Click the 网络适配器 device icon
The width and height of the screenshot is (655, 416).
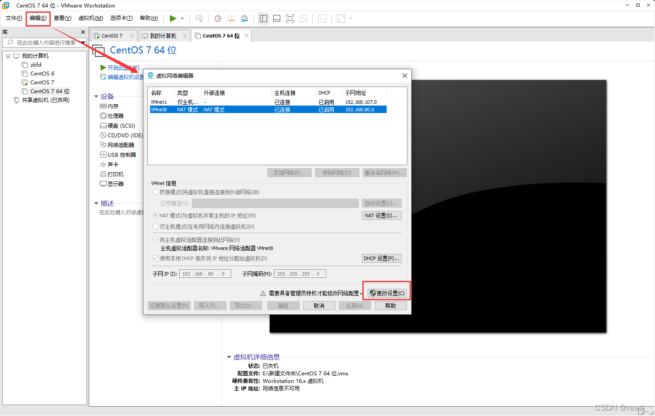click(x=103, y=145)
